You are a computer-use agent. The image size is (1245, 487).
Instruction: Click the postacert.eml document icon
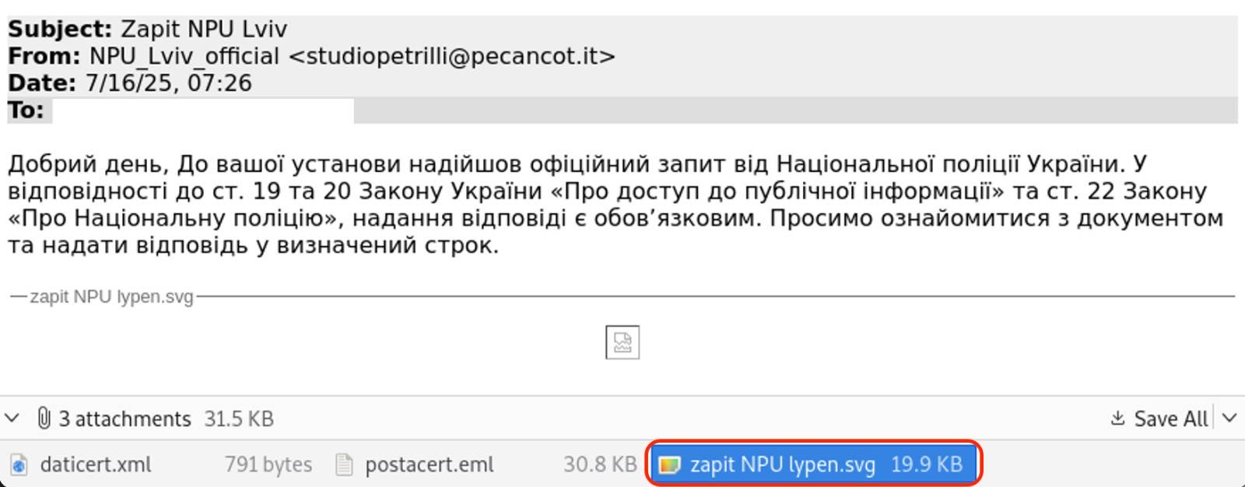point(343,465)
